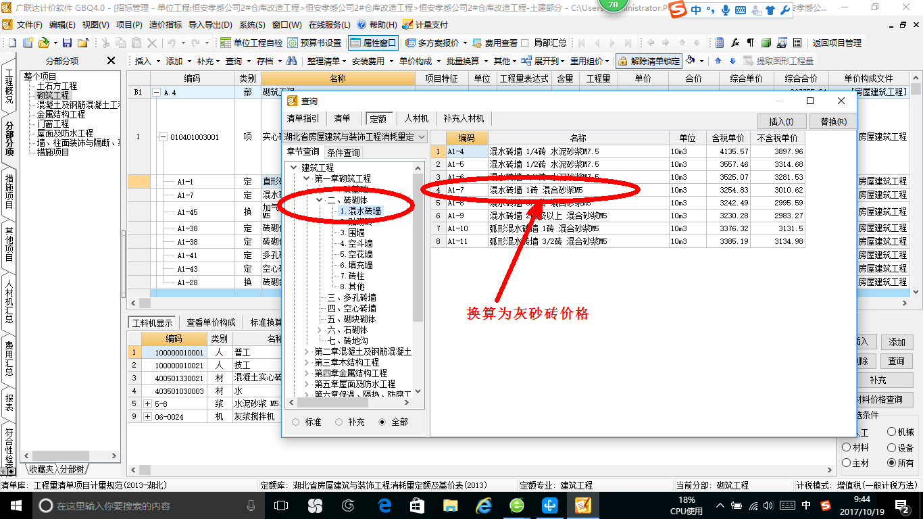Click the blue move-down arrow

(732, 61)
